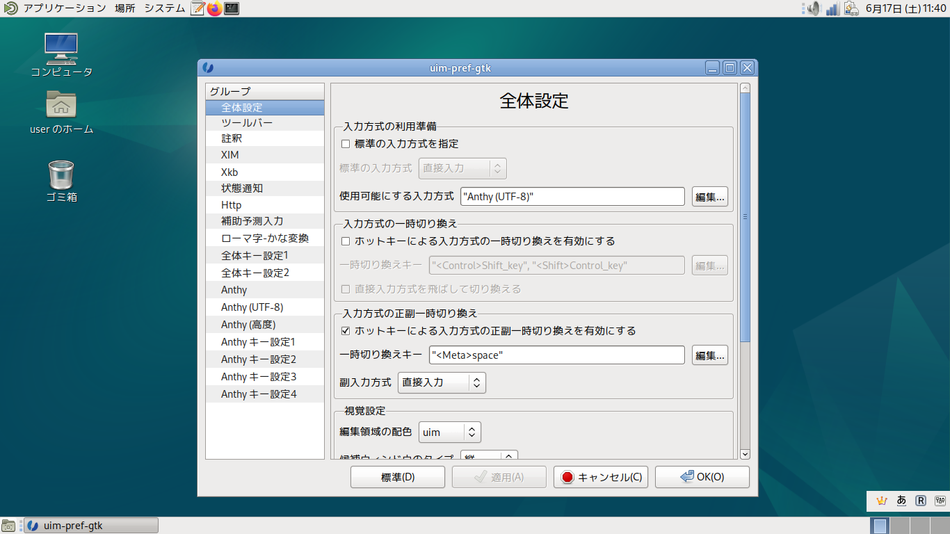
Task: Select Xkb in the group list
Action: 265,172
